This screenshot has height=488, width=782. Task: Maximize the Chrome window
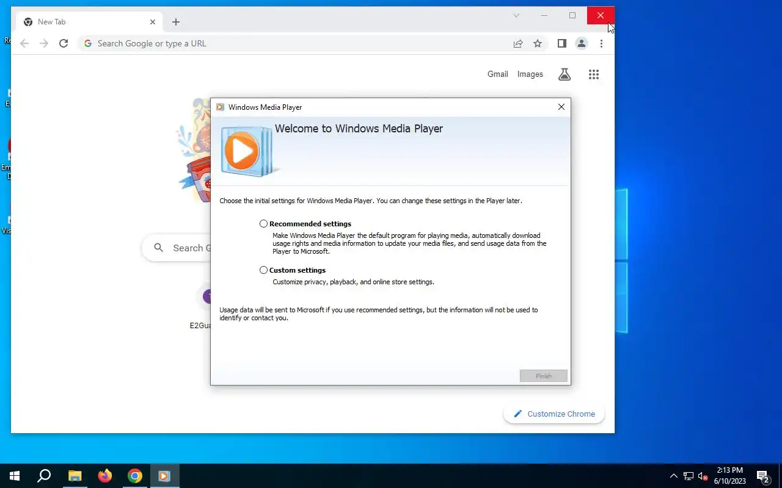pos(572,15)
